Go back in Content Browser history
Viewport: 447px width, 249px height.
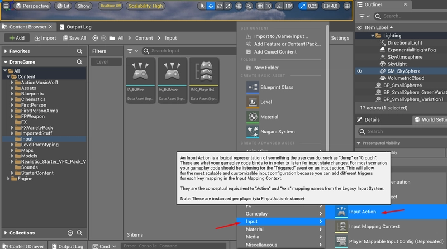point(95,38)
